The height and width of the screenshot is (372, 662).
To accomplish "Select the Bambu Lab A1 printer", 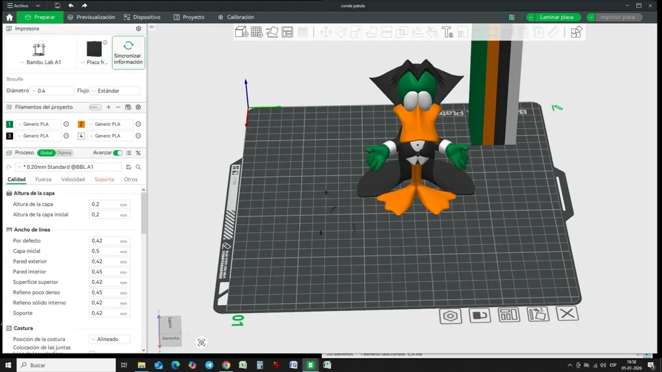I will click(40, 53).
